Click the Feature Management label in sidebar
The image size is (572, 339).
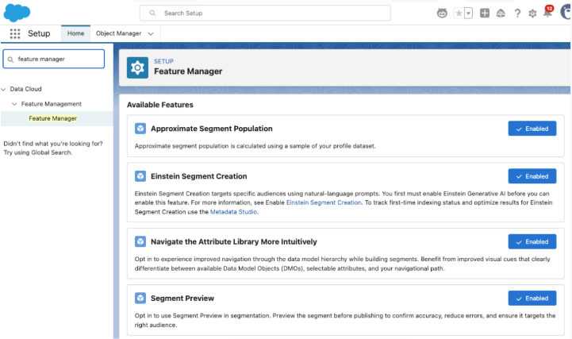click(51, 104)
